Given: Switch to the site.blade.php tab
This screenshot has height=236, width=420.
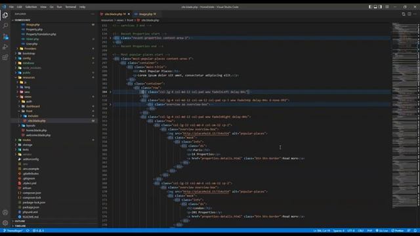Looking at the screenshot, I should pyautogui.click(x=115, y=14).
